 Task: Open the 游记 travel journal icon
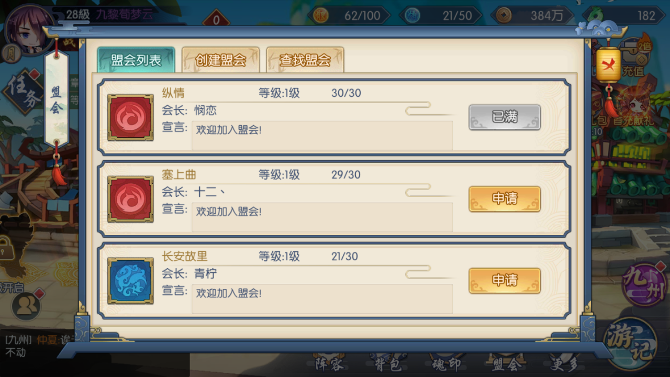[631, 344]
